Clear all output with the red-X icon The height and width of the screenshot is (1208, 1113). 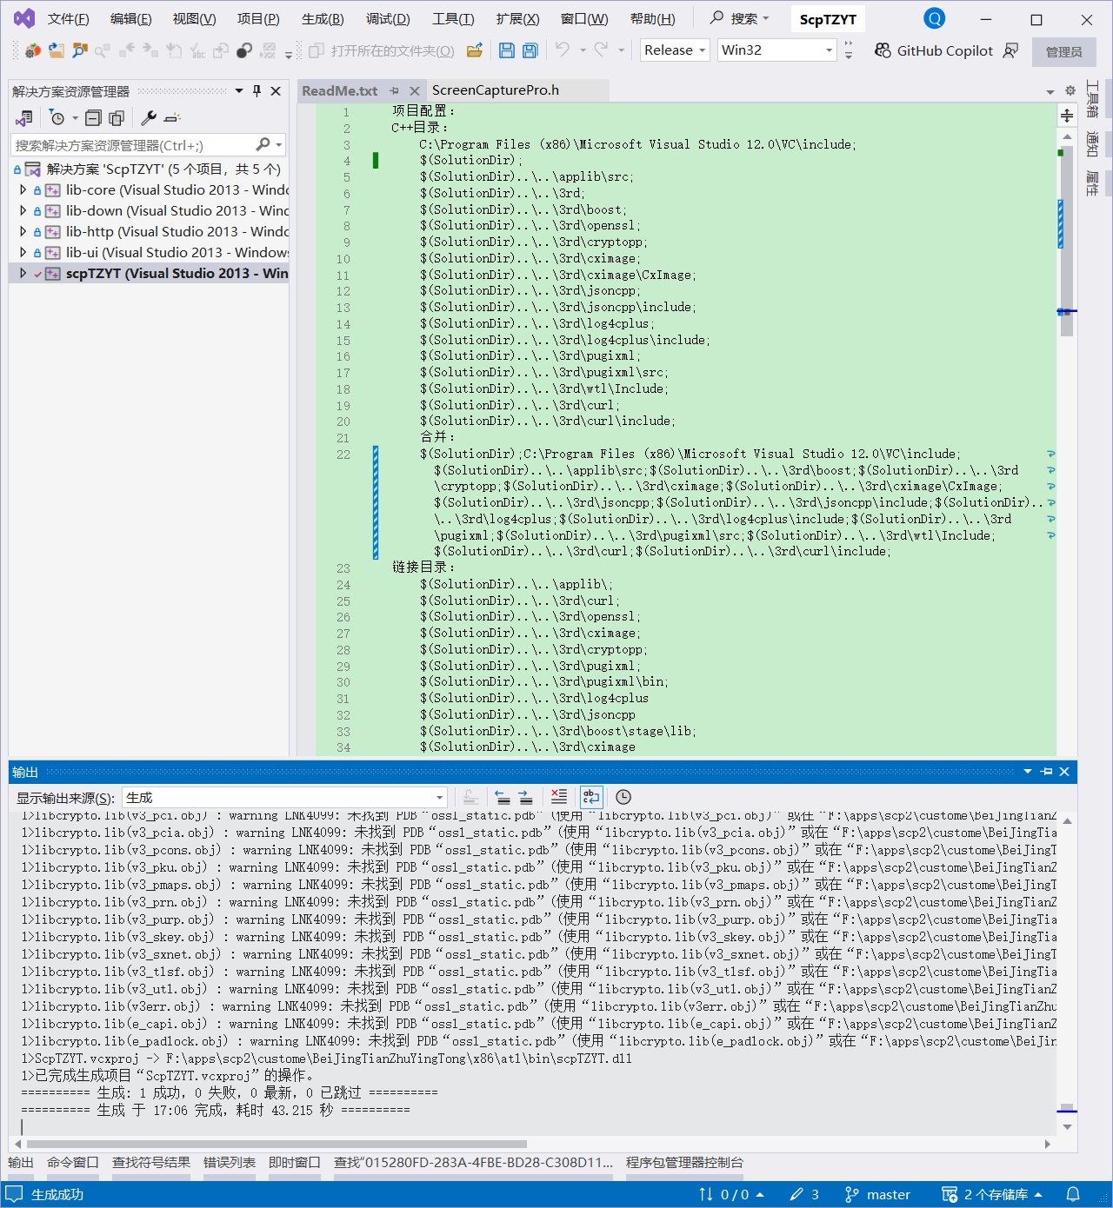(559, 797)
